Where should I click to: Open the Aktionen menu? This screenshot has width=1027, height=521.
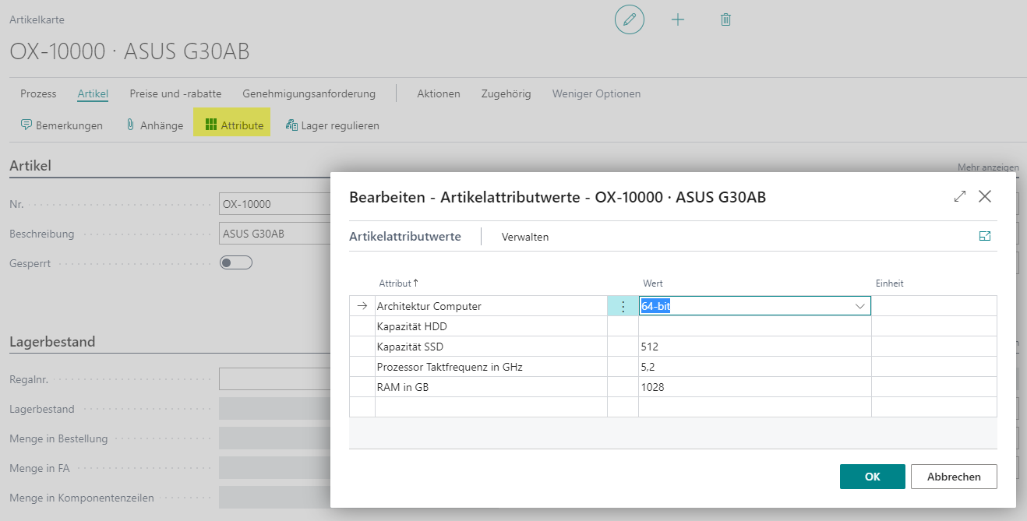point(439,93)
